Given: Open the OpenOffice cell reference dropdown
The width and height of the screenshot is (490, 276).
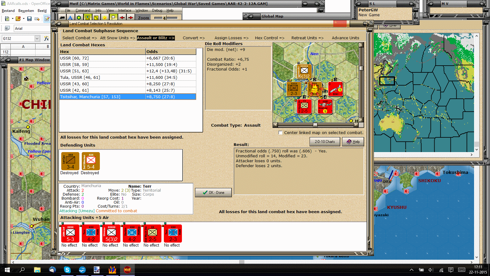Looking at the screenshot, I should (37, 39).
